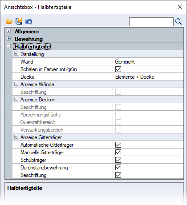Collapse the Anzeige Gitterträger group
The width and height of the screenshot is (187, 205).
(x=16, y=137)
